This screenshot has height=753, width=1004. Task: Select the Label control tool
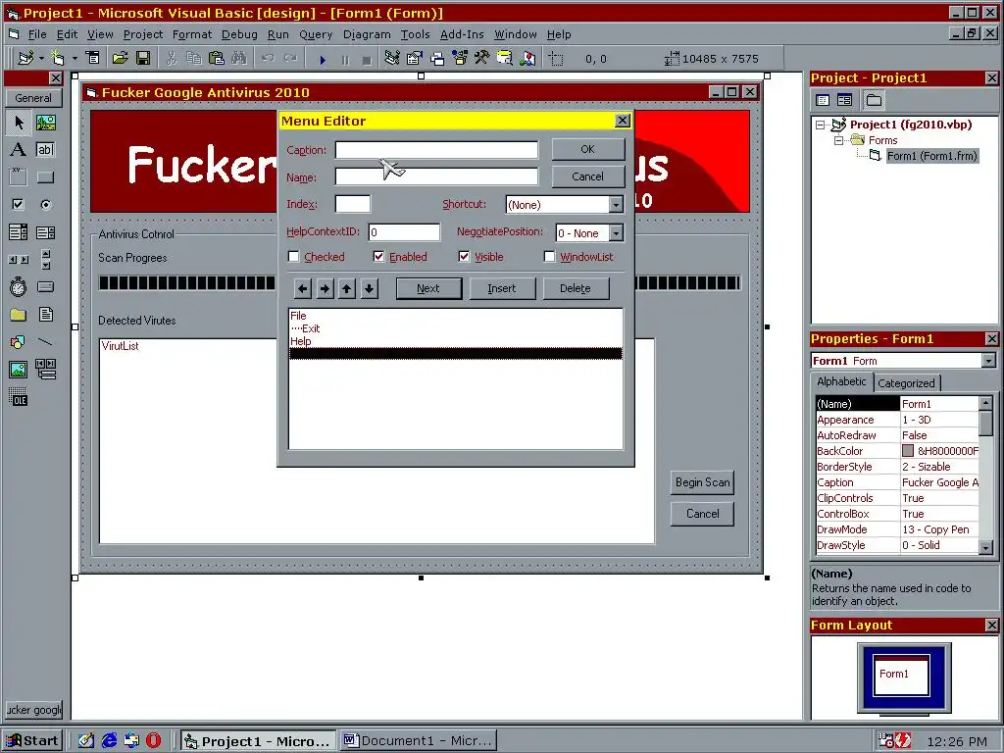[18, 150]
